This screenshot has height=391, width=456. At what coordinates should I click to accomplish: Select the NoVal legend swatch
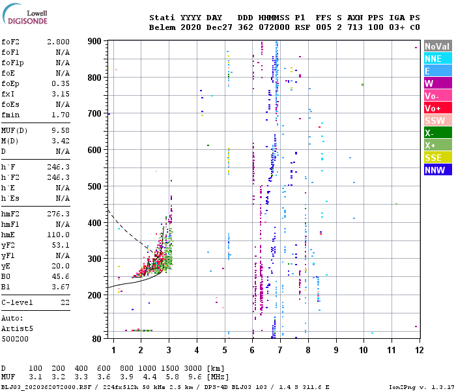(x=438, y=46)
